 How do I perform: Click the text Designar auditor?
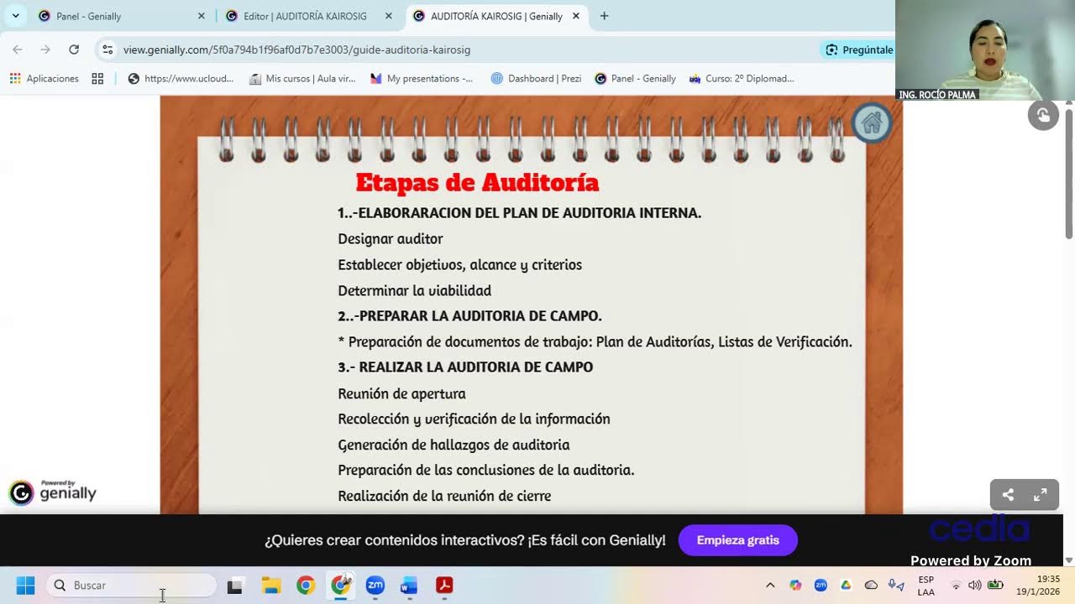pos(391,239)
